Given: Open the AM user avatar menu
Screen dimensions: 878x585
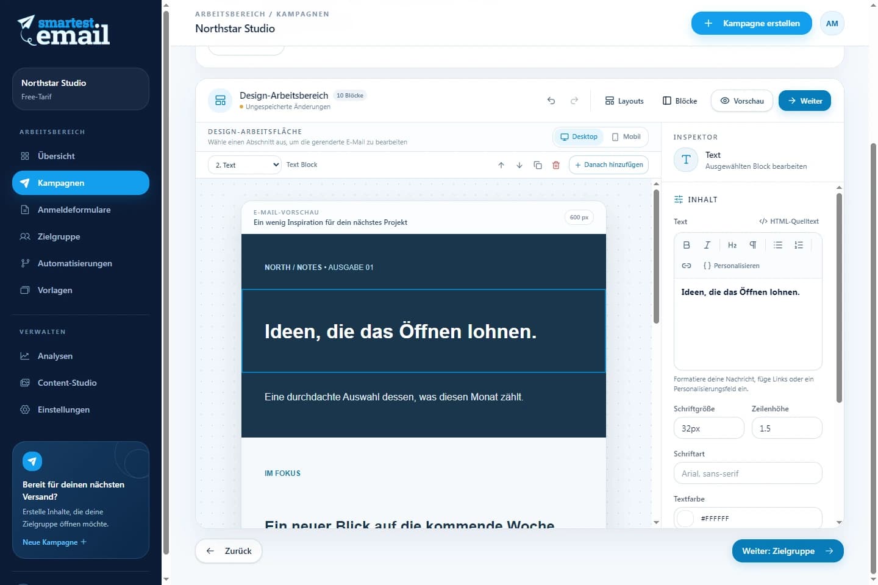Looking at the screenshot, I should 832,23.
